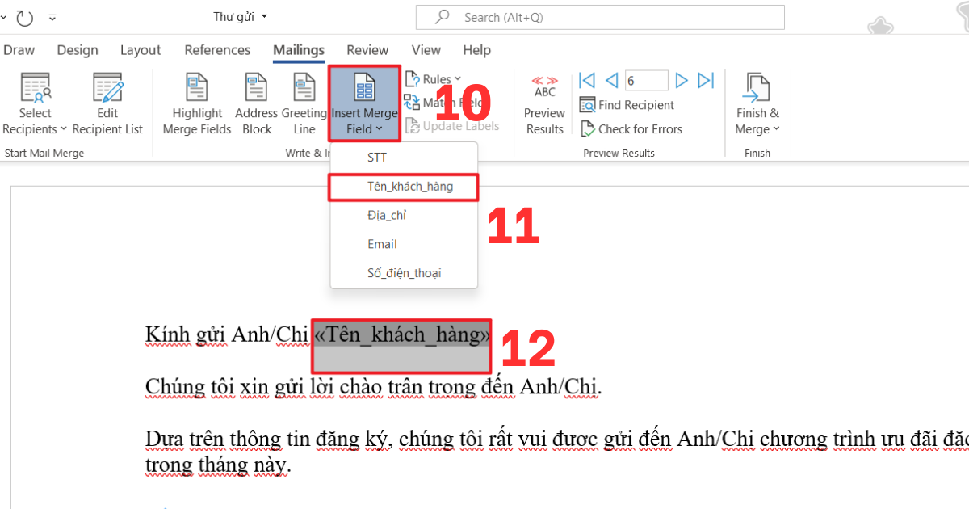The width and height of the screenshot is (969, 509).
Task: Open the View tab
Action: pyautogui.click(x=426, y=50)
